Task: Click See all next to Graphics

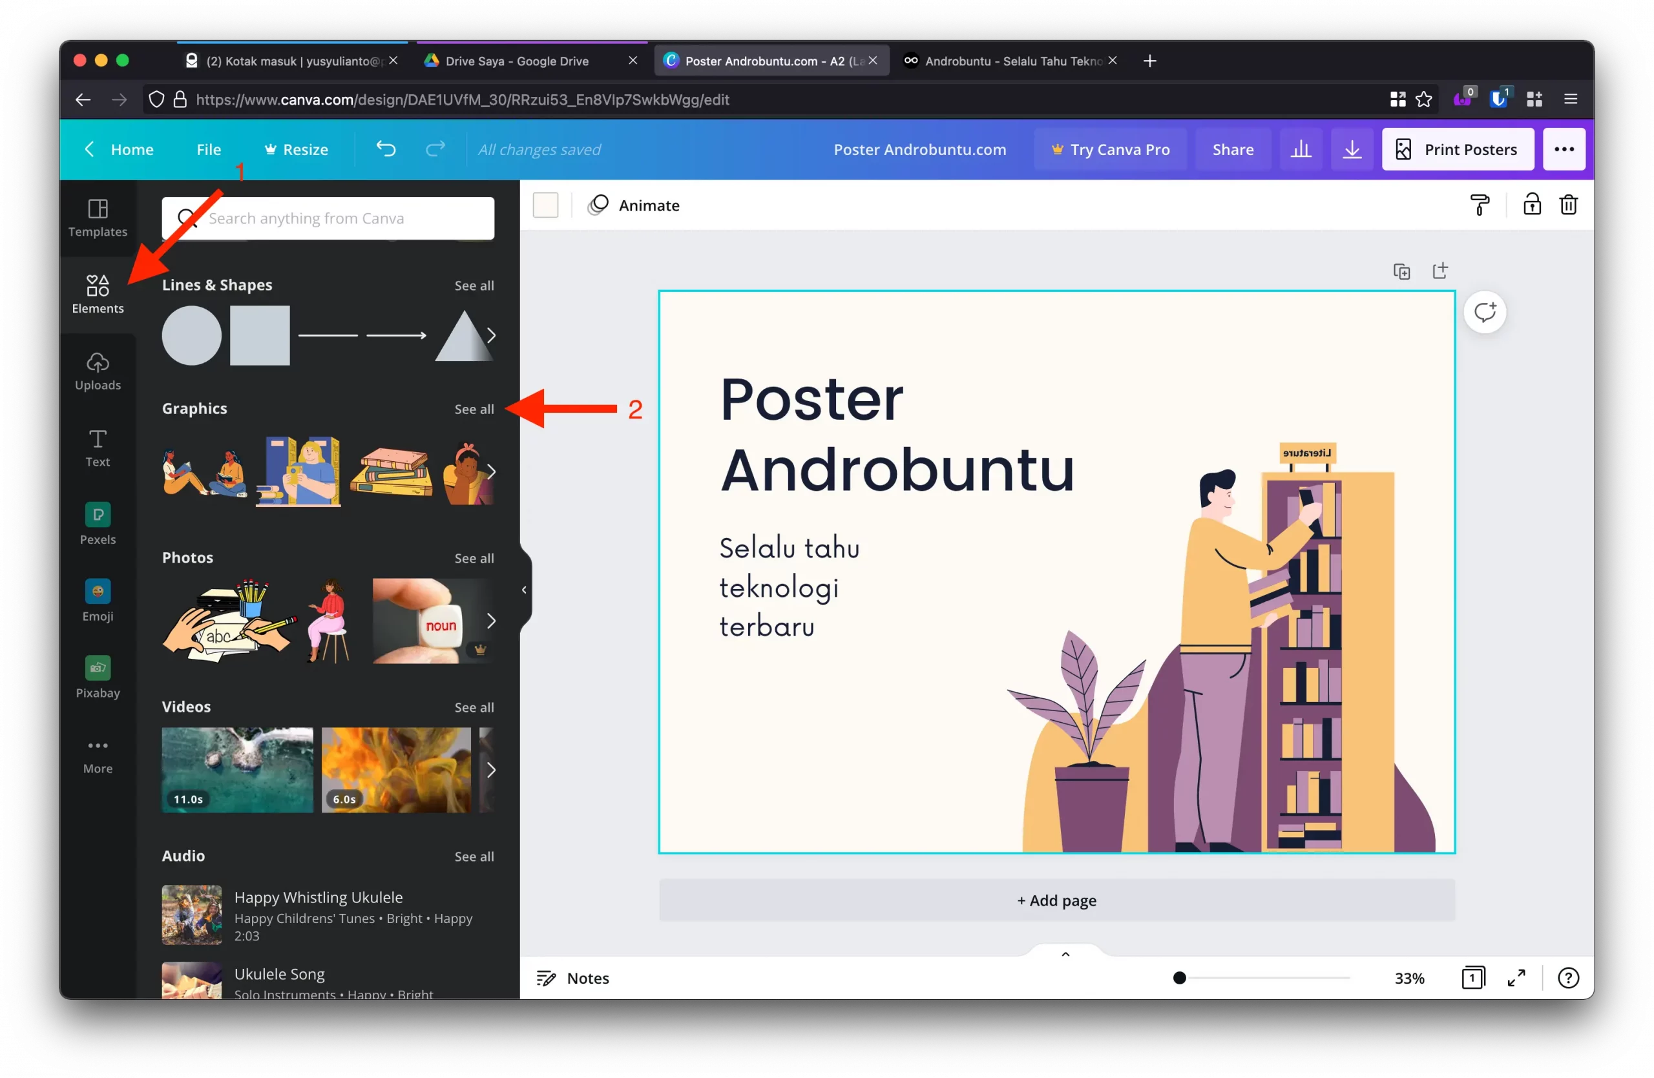Action: (x=474, y=409)
